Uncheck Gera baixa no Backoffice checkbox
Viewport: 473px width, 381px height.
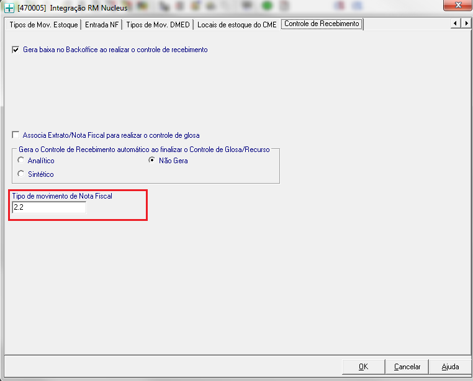tap(16, 50)
